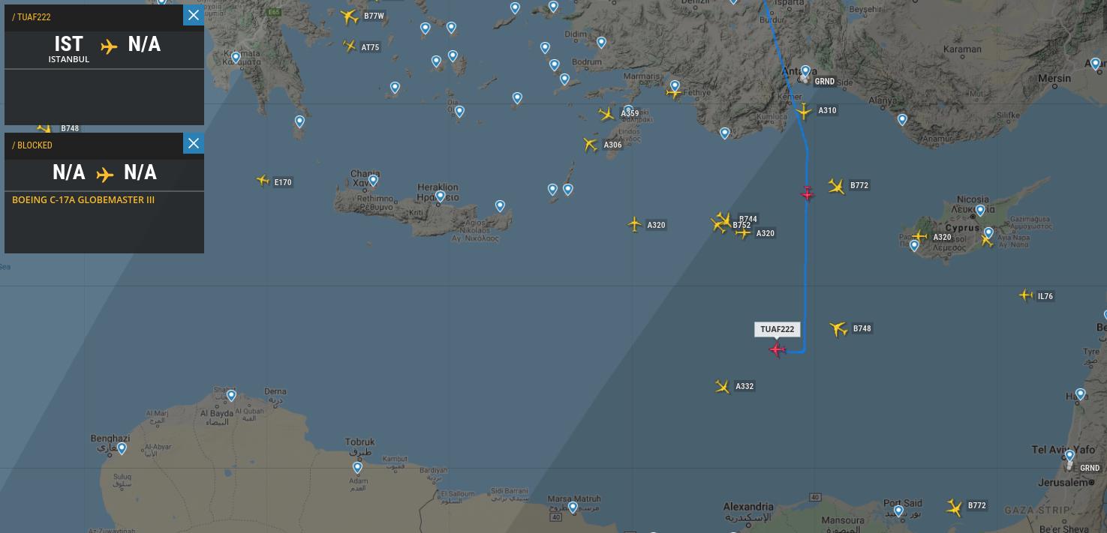Screen dimensions: 1107x533
Task: Click the Tobruk airport marker
Action: tap(357, 468)
